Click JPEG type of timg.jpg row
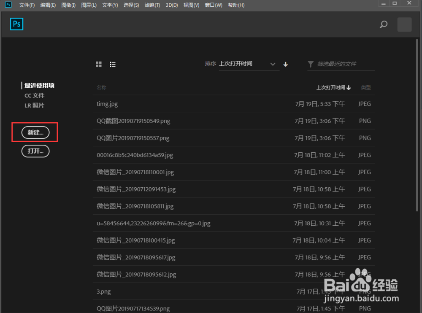422x313 pixels. click(365, 104)
